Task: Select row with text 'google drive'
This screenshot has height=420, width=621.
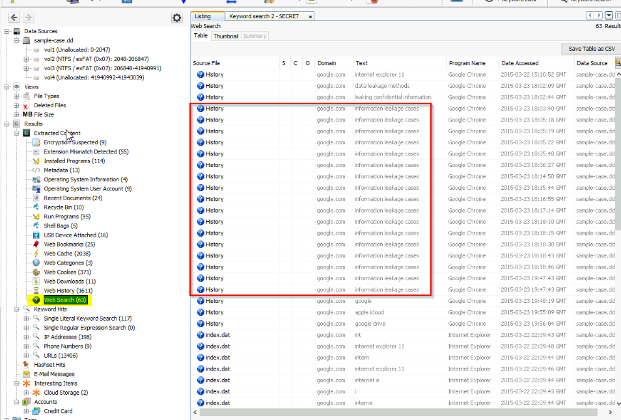Action: (404, 324)
